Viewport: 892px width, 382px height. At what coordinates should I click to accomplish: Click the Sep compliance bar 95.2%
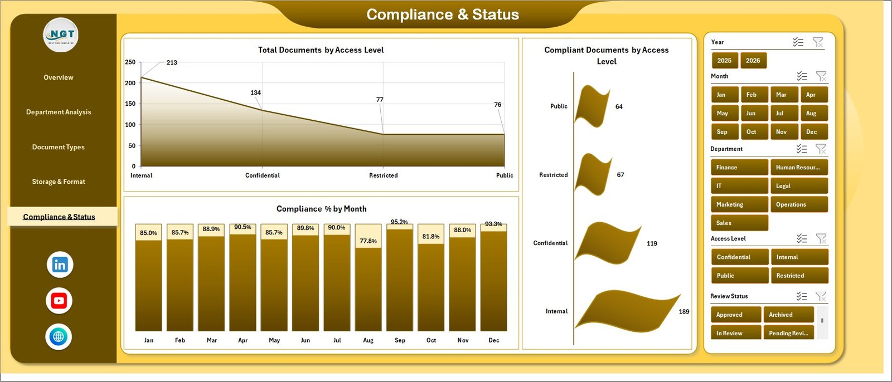(400, 280)
